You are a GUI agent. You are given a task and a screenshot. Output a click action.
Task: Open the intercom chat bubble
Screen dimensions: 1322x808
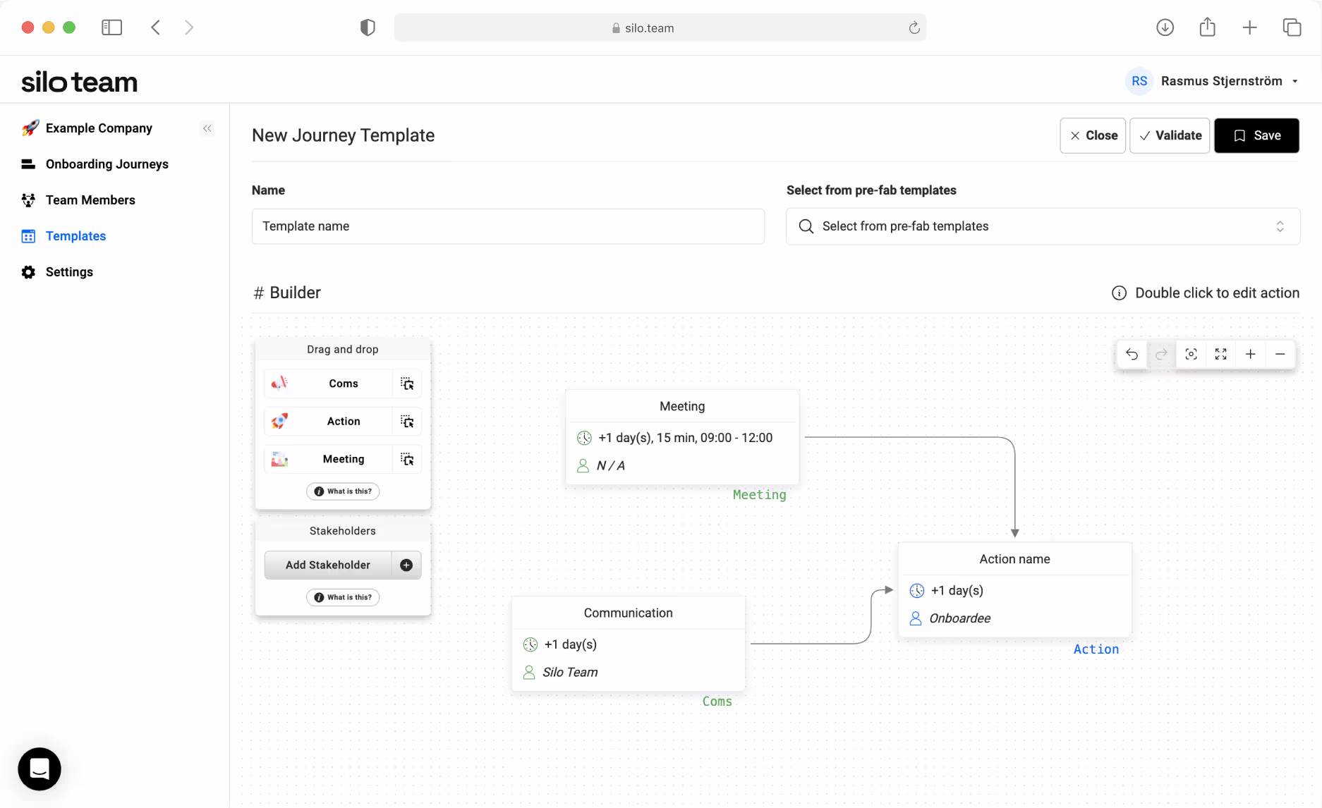point(39,769)
